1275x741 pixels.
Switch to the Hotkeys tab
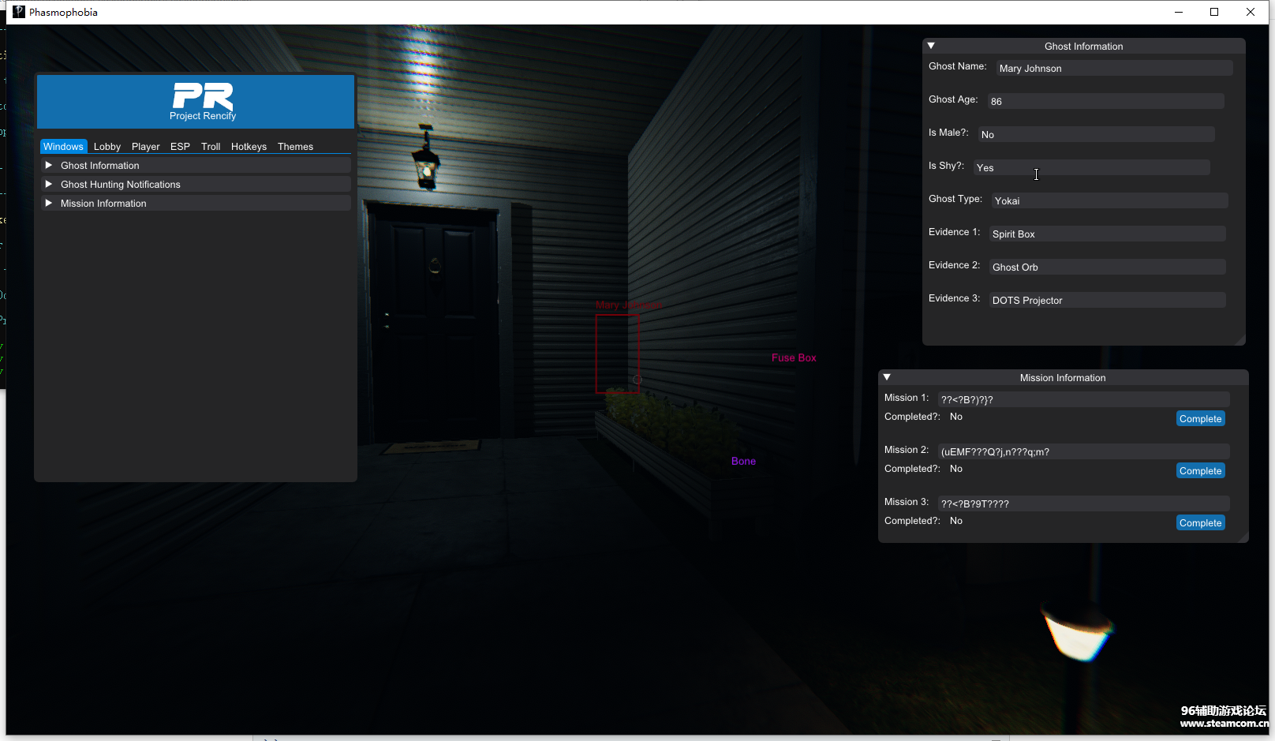[249, 147]
